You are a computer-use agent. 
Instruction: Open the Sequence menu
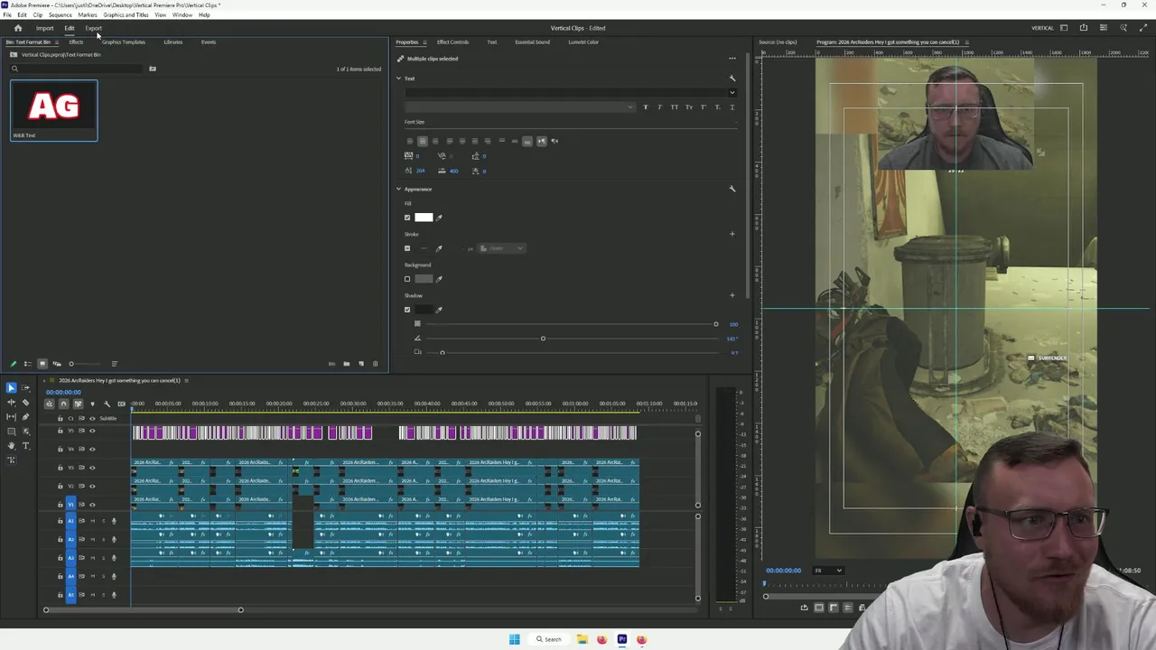point(61,15)
